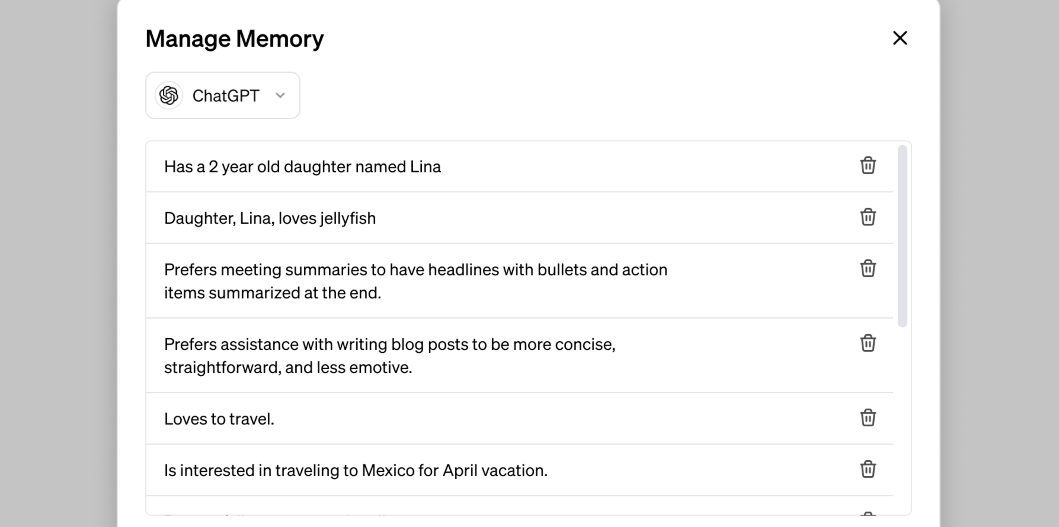1059x527 pixels.
Task: Click the dimmed backdrop outside the dialog
Action: coord(57,263)
